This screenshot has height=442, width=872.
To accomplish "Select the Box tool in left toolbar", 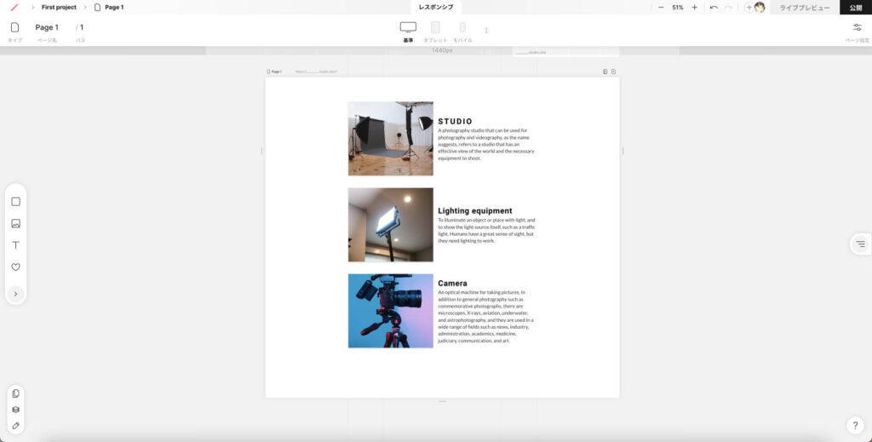I will click(x=15, y=202).
